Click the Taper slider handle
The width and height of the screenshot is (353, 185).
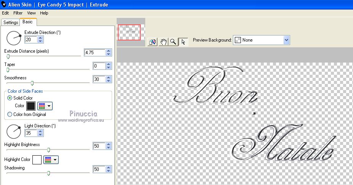(8, 70)
